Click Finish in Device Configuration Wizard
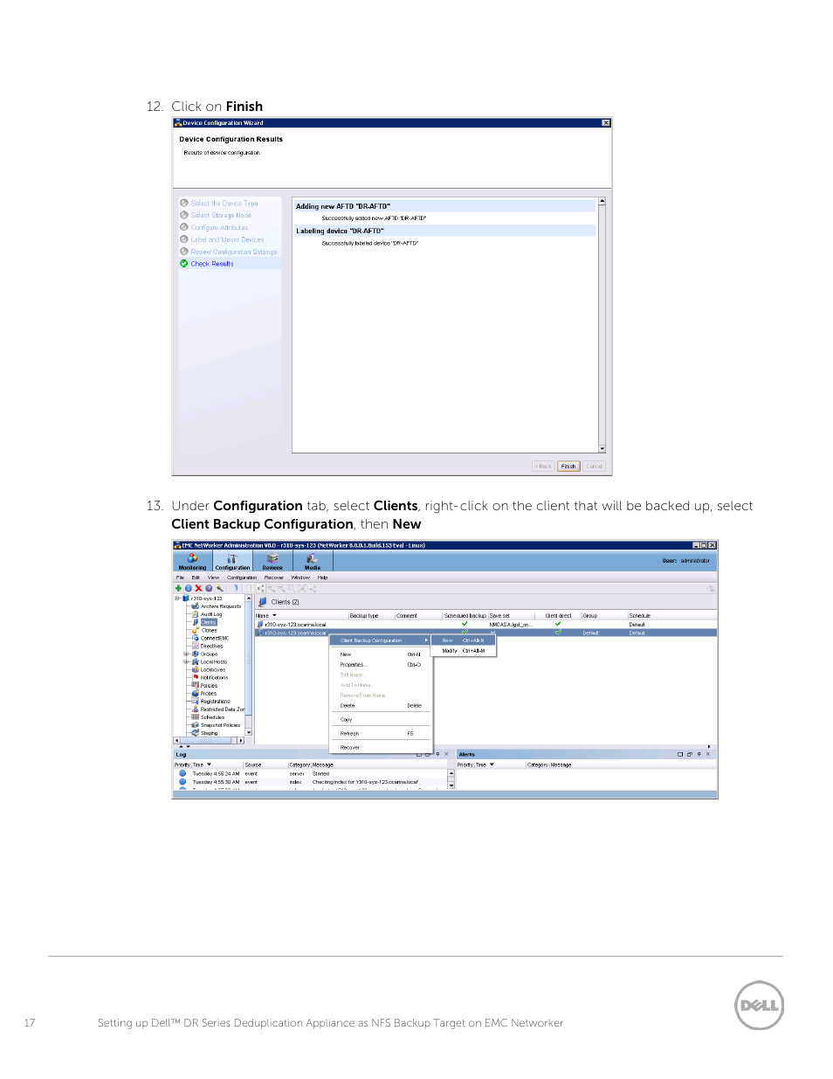The image size is (833, 1079). click(x=568, y=467)
